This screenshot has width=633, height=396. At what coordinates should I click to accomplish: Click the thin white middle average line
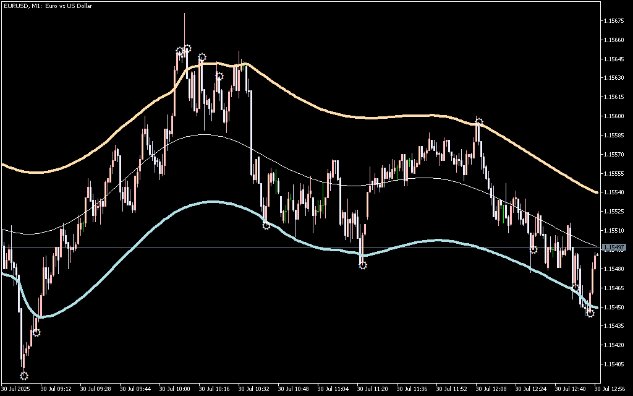[x=433, y=178]
